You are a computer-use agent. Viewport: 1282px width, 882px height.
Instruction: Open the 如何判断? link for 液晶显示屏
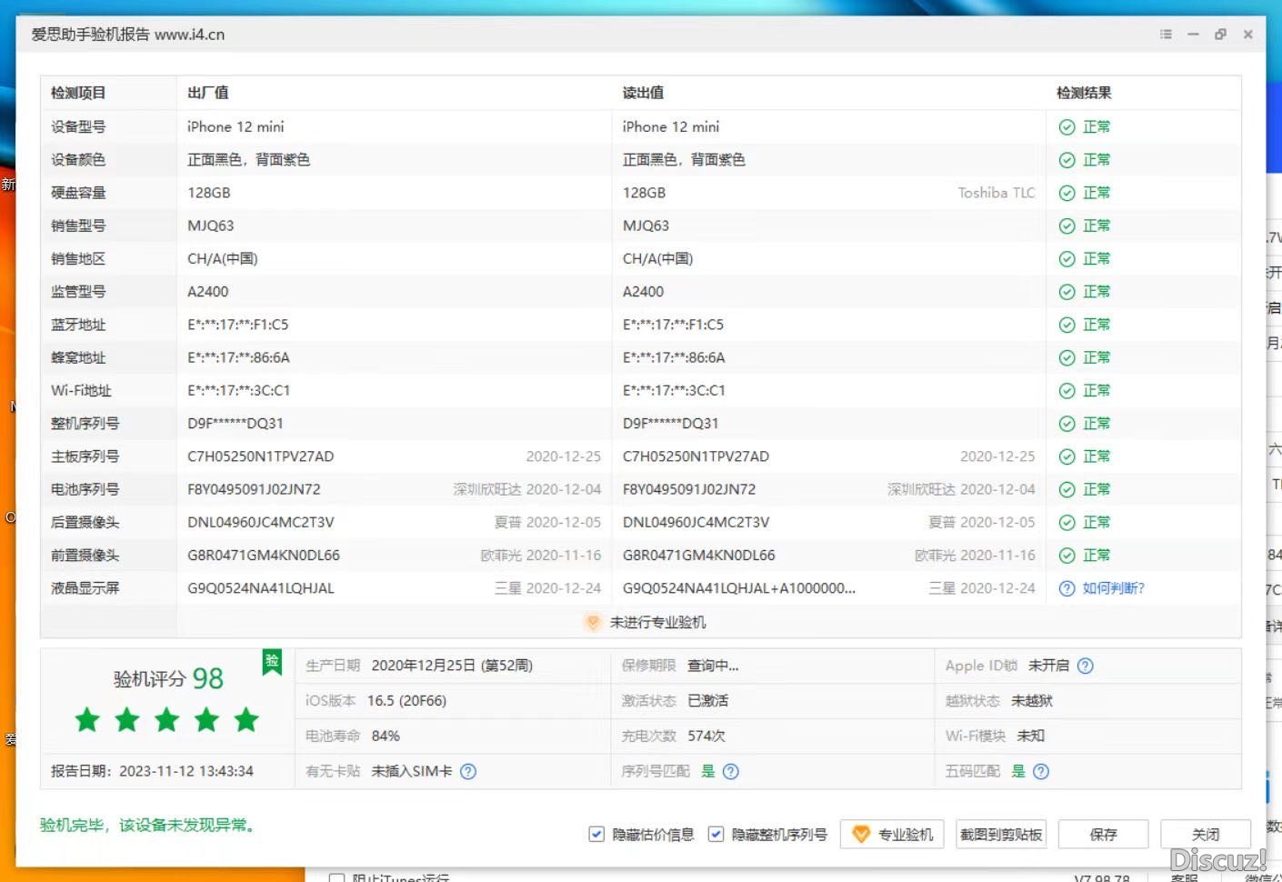1114,588
